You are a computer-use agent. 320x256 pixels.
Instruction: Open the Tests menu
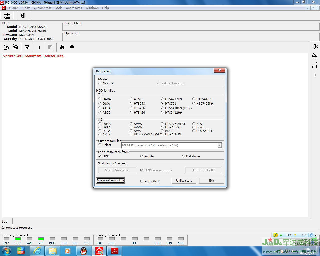pyautogui.click(x=27, y=8)
